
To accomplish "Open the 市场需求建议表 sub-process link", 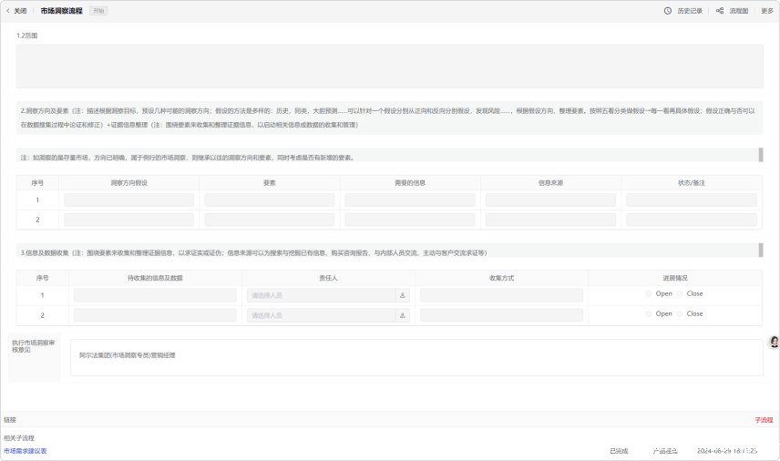I will [x=25, y=451].
